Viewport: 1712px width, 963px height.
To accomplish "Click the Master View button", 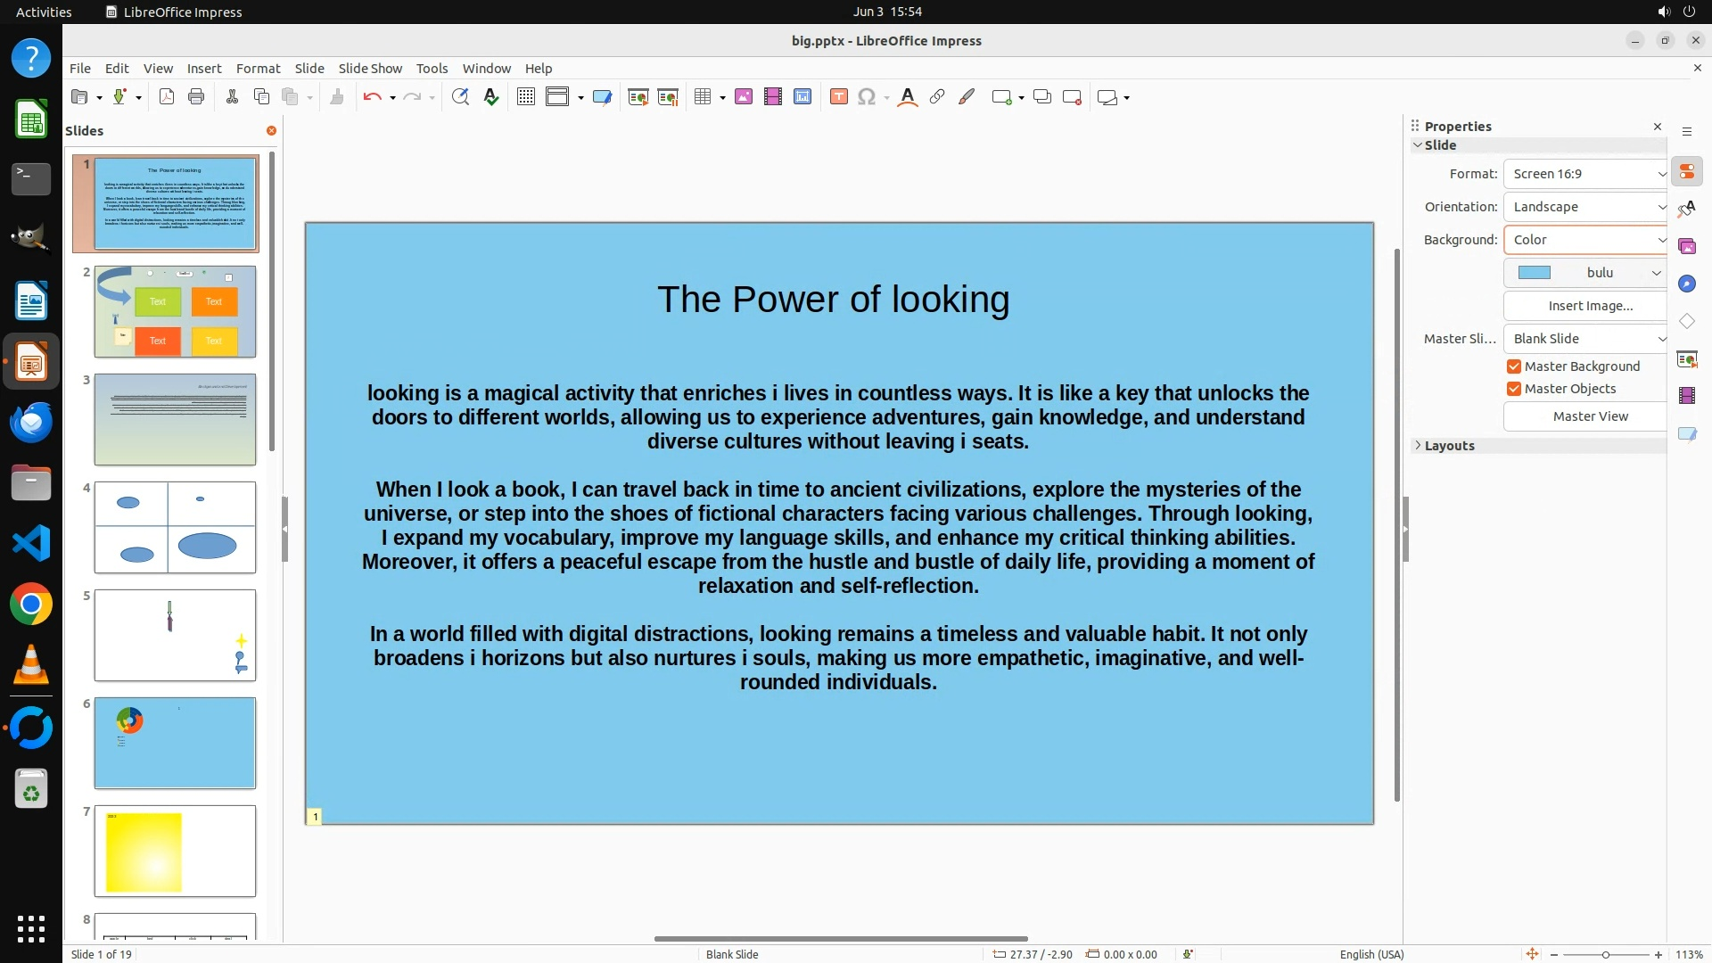I will pos(1590,416).
